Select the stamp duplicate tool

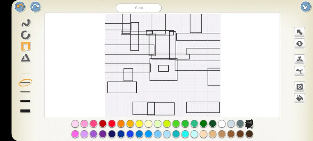coord(299,59)
